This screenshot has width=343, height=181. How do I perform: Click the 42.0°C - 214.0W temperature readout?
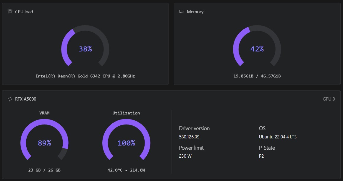[126, 170]
